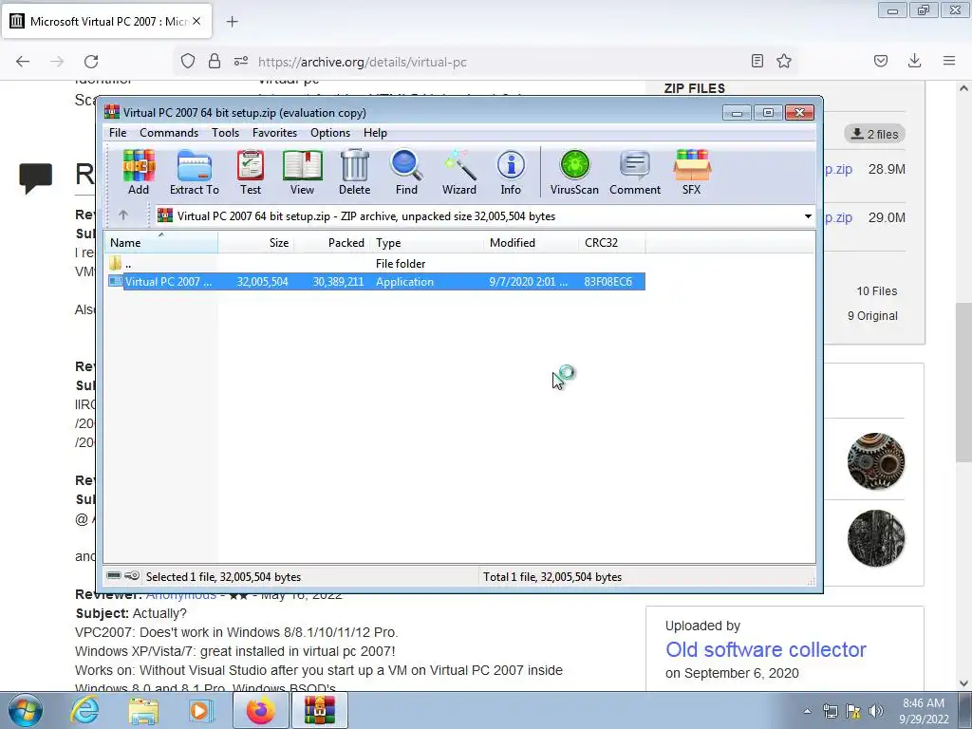The height and width of the screenshot is (729, 972).
Task: Open Windows Media Player taskbar icon
Action: 200,710
